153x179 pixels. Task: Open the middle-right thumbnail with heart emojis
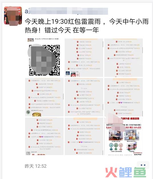point(123,97)
